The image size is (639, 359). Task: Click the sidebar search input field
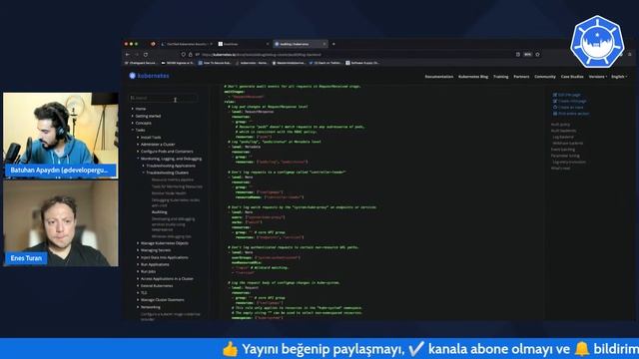pyautogui.click(x=163, y=98)
